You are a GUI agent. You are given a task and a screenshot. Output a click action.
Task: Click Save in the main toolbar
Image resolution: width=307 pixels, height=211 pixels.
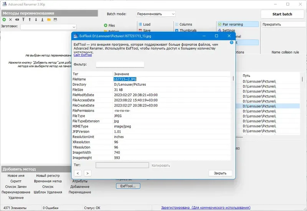(x=145, y=30)
